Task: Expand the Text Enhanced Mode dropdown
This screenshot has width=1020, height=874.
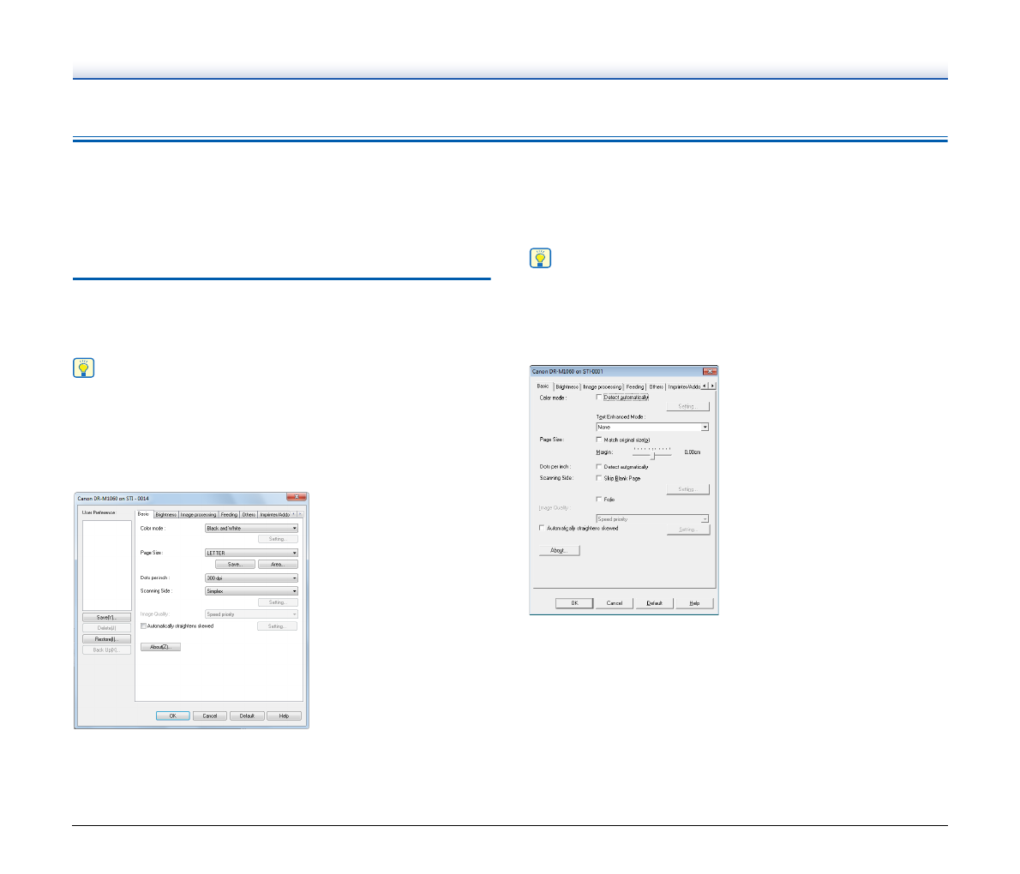Action: pyautogui.click(x=652, y=427)
